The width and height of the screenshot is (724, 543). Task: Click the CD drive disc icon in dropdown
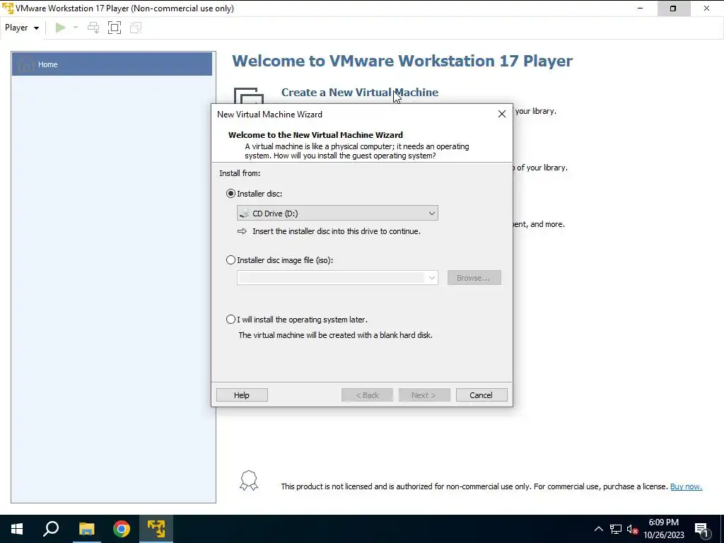pos(245,214)
